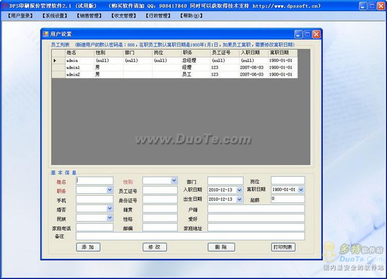
Task: Click the 经理 cell in admin1 row
Action: 195,67
